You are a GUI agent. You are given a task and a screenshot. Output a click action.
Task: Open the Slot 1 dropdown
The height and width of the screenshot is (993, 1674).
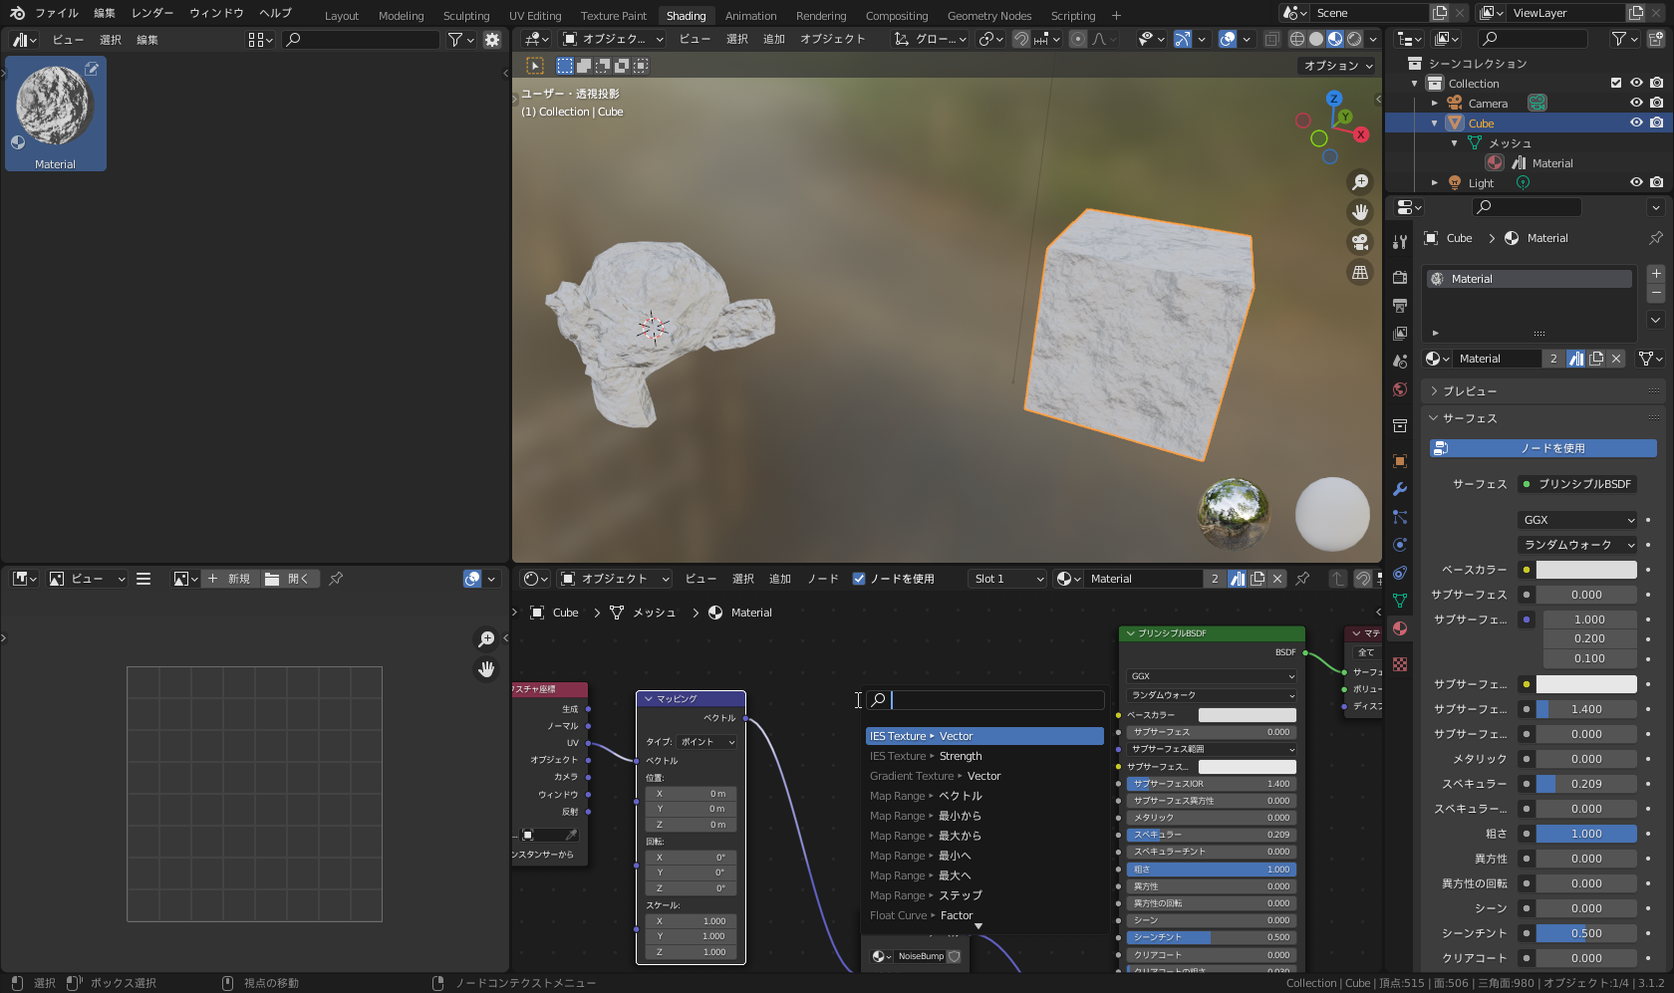coord(1007,579)
